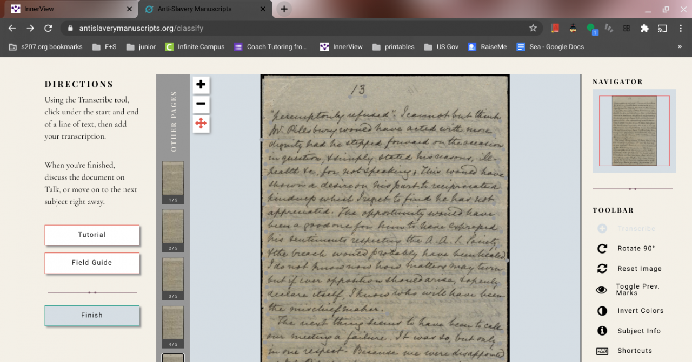
Task: Open the F+S bookmarks folder
Action: pos(104,47)
